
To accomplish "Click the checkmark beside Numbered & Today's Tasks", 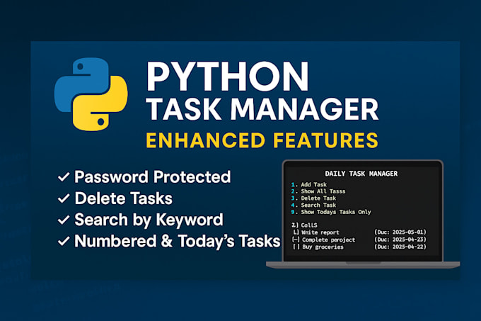I will tap(64, 241).
